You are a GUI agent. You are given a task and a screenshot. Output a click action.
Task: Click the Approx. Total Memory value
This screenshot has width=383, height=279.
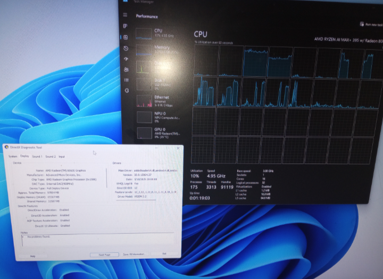point(54,192)
